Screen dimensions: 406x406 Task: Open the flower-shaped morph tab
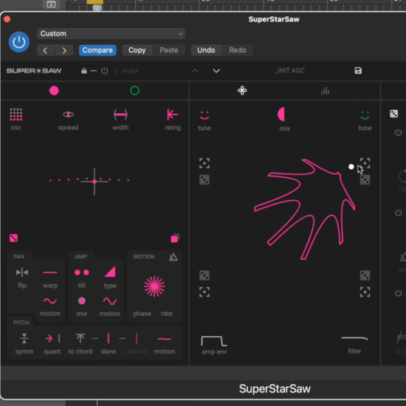(x=242, y=91)
